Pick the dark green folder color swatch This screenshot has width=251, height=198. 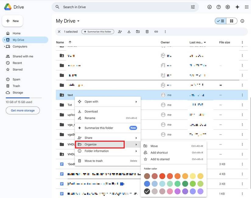point(185,184)
